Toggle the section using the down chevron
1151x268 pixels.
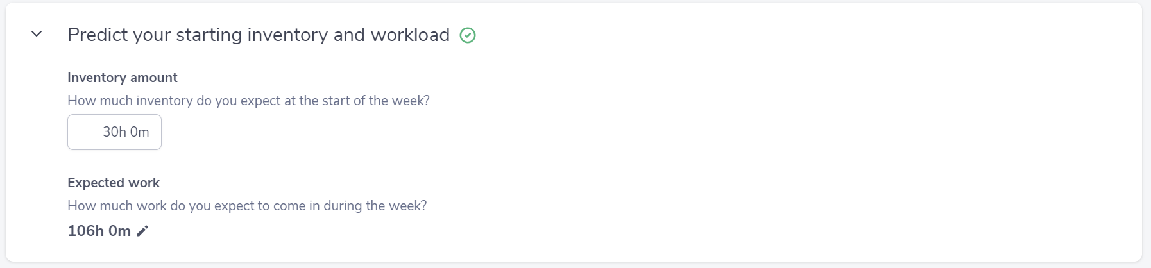pos(37,34)
